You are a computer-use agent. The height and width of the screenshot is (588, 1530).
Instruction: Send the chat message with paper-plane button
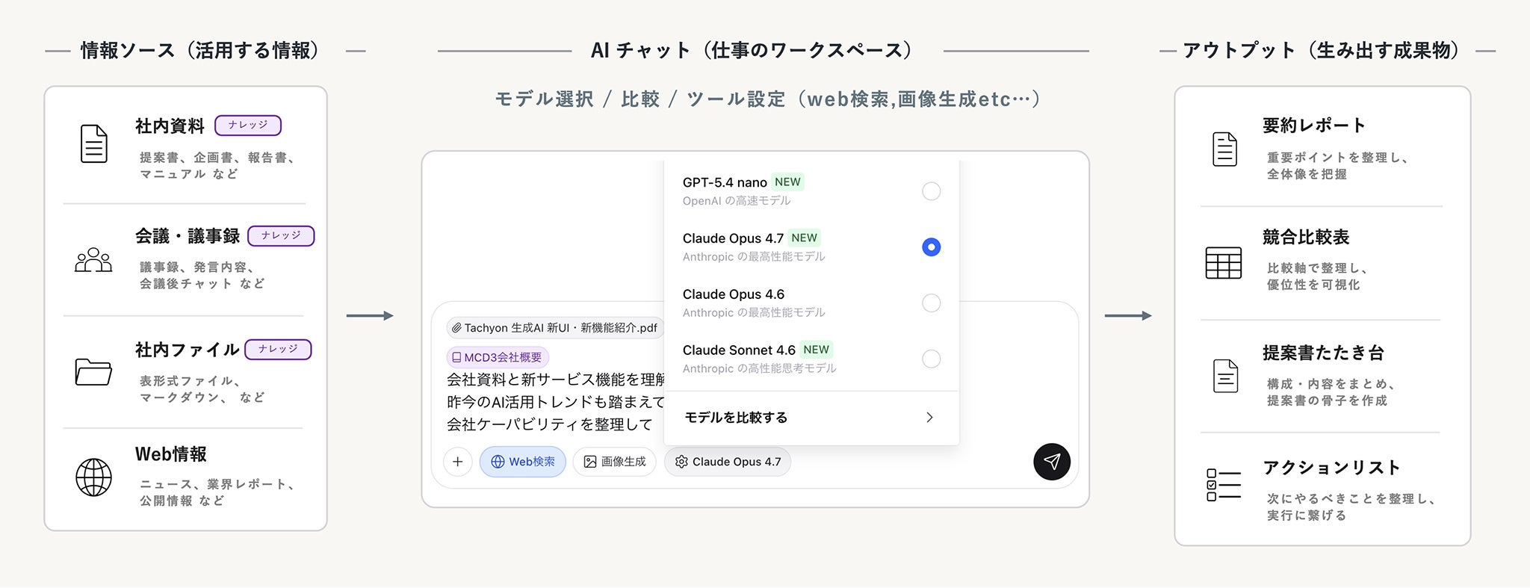pos(1052,462)
